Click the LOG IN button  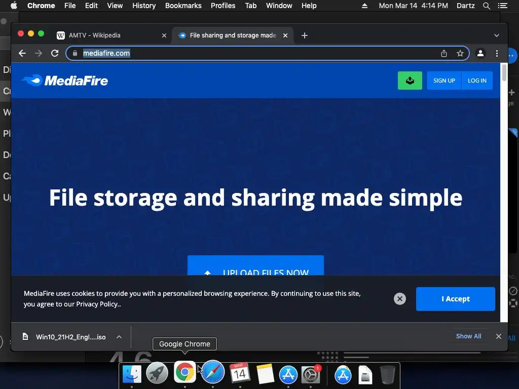[477, 81]
